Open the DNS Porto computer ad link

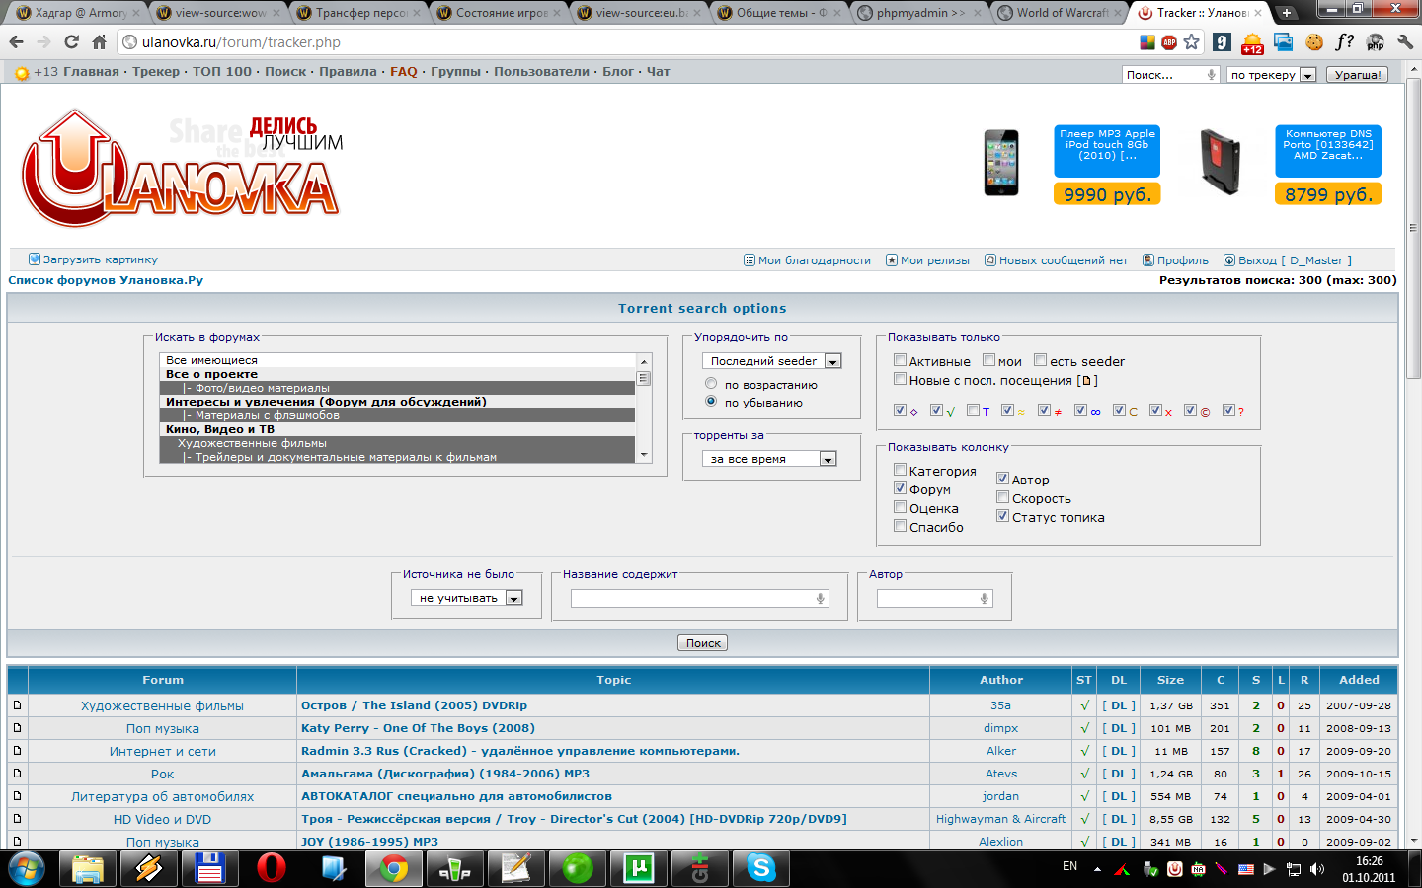click(x=1328, y=151)
